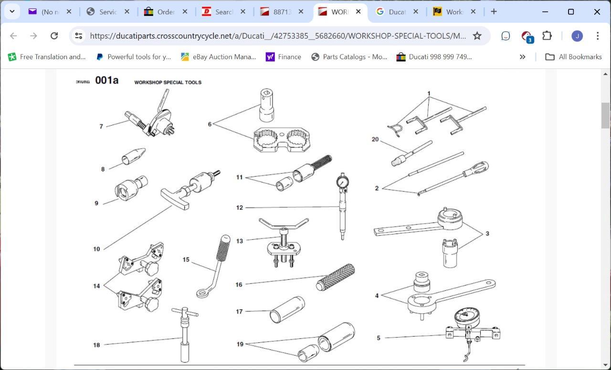611x370 pixels.
Task: Open Chrome three-dot menu
Action: [598, 36]
